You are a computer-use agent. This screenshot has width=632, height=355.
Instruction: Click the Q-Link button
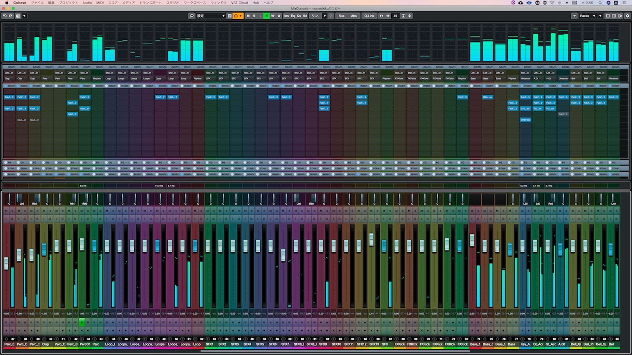369,16
